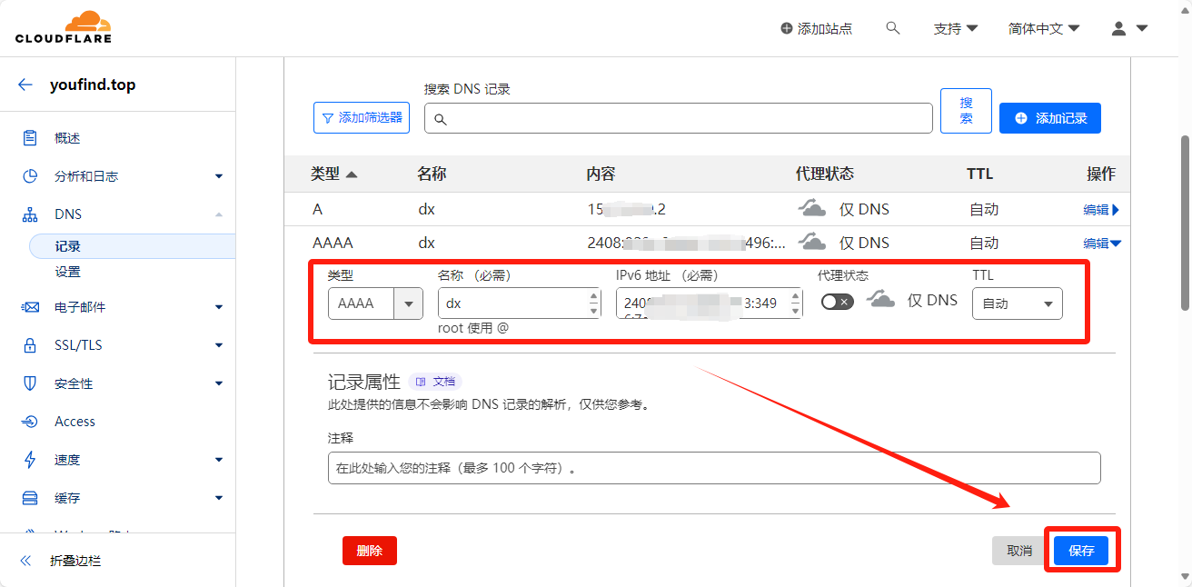1192x587 pixels.
Task: Click the SSL/TLS lock icon
Action: pyautogui.click(x=30, y=345)
